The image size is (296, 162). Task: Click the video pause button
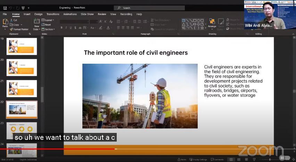(282, 157)
